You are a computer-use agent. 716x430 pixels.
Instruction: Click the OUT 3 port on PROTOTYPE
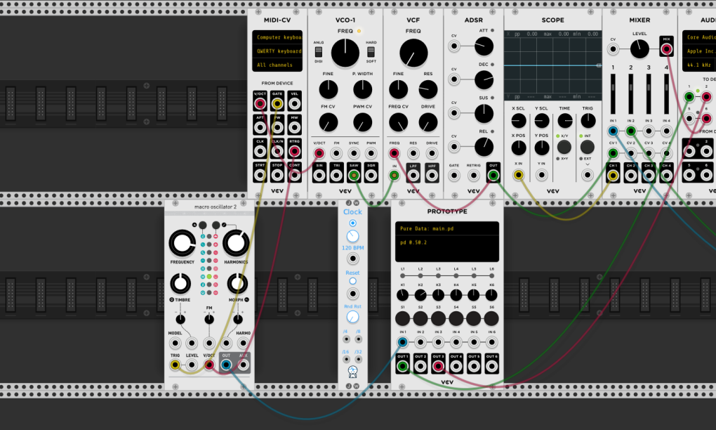coord(438,366)
